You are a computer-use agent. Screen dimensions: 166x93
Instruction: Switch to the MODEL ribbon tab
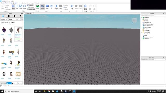click(x=25, y=3)
